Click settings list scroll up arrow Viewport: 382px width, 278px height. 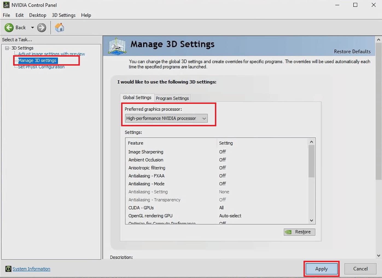point(311,142)
